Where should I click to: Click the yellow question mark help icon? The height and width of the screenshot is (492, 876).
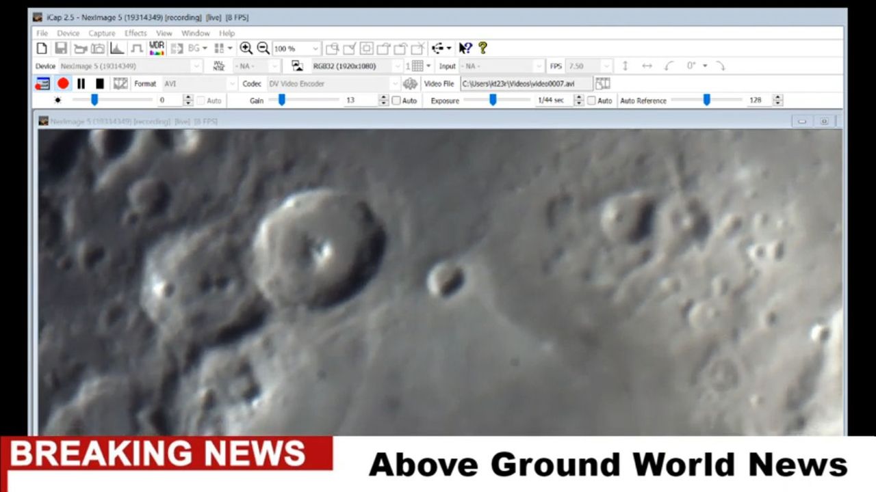tap(482, 48)
